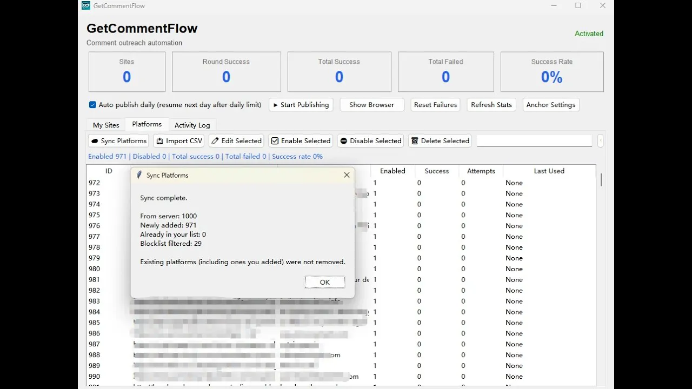Click the Total Failed stat card

pos(446,72)
